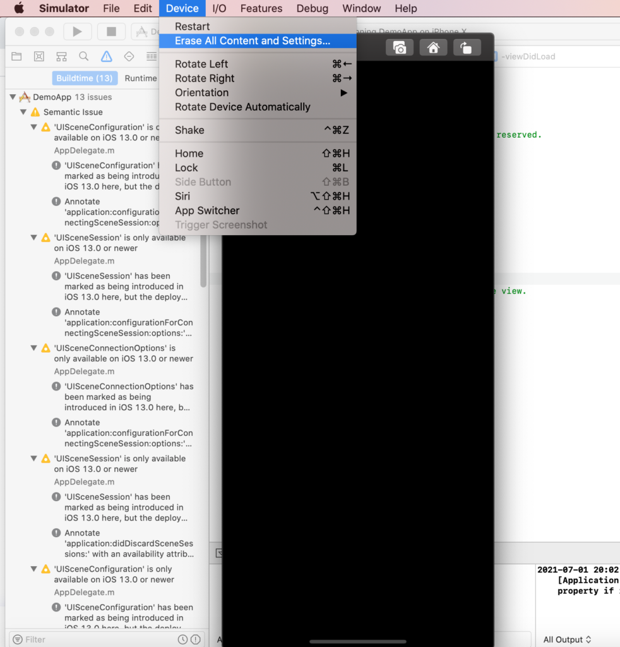Click the DemoApp scheme icon in toolbar
Screen dimensions: 620x647
tap(142, 32)
